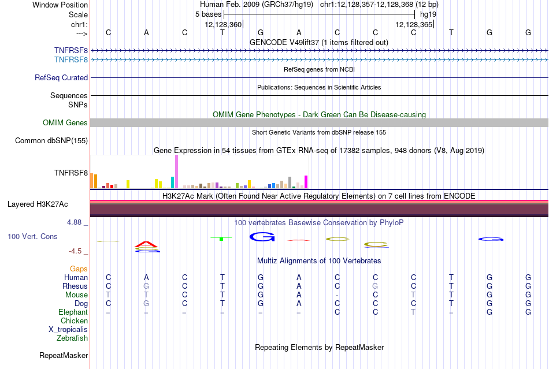Click the red A in PhyloP conservation track
549x369 pixels.
(x=146, y=244)
